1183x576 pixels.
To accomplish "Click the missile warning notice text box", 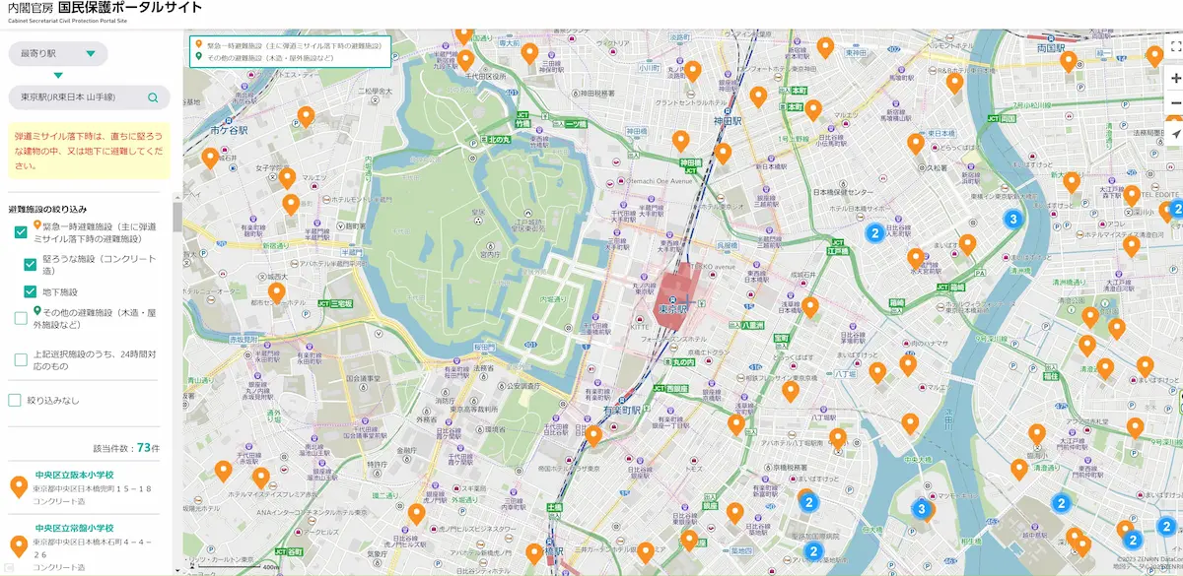I will pyautogui.click(x=89, y=150).
